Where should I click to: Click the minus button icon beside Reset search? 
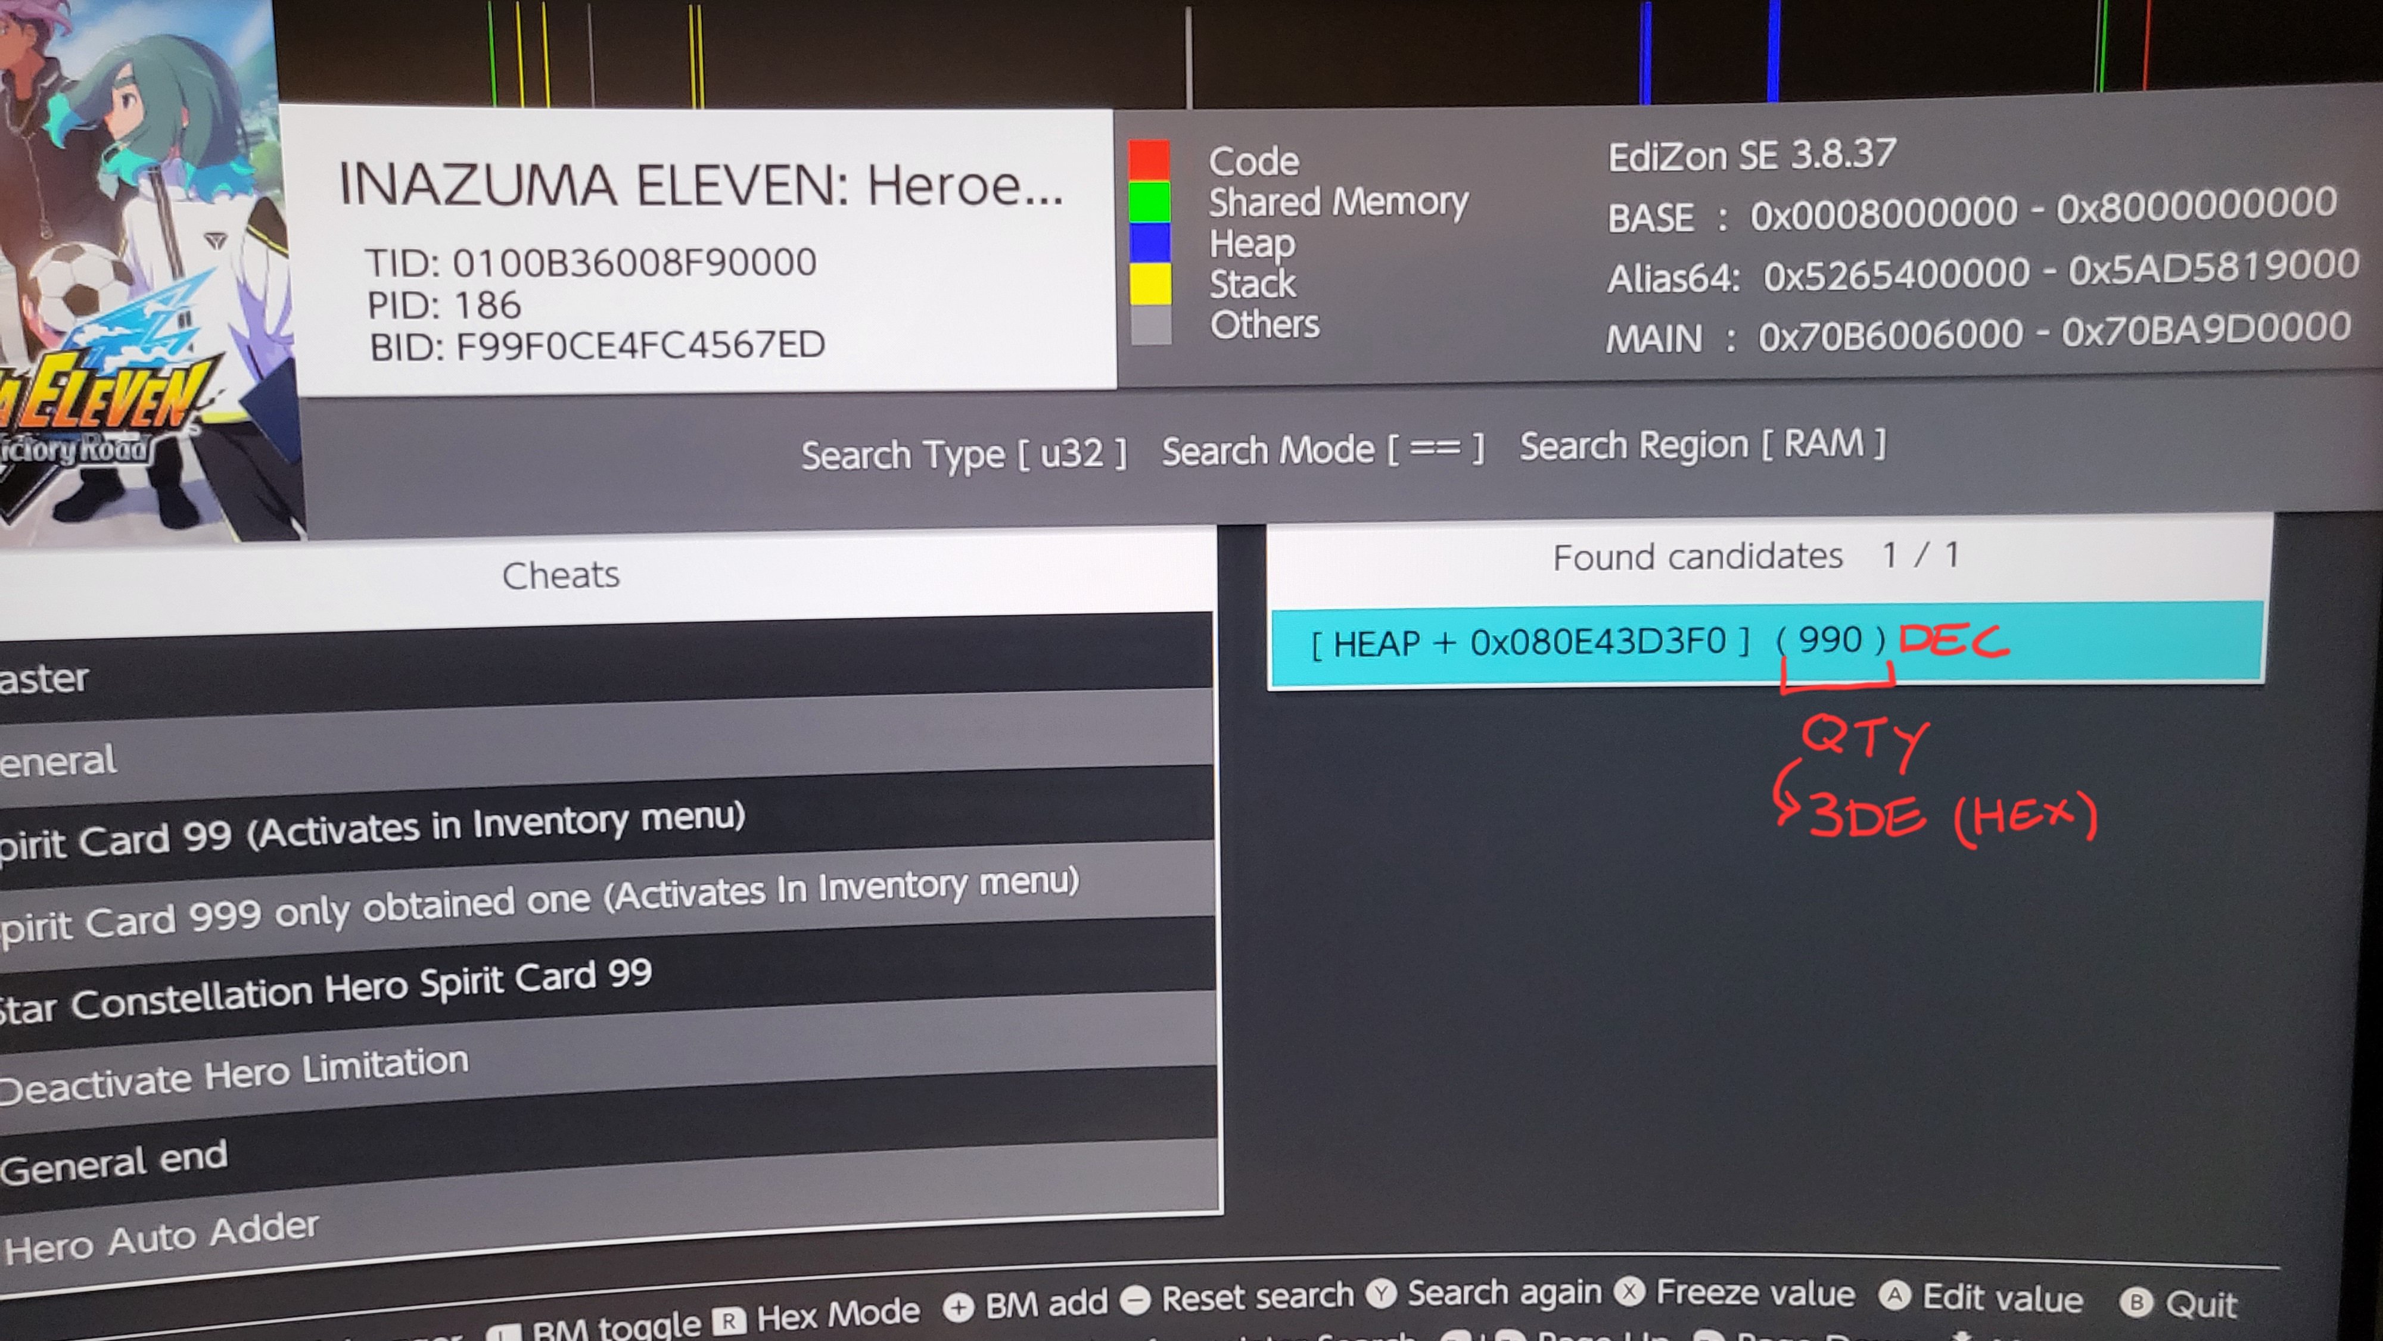click(x=1135, y=1301)
